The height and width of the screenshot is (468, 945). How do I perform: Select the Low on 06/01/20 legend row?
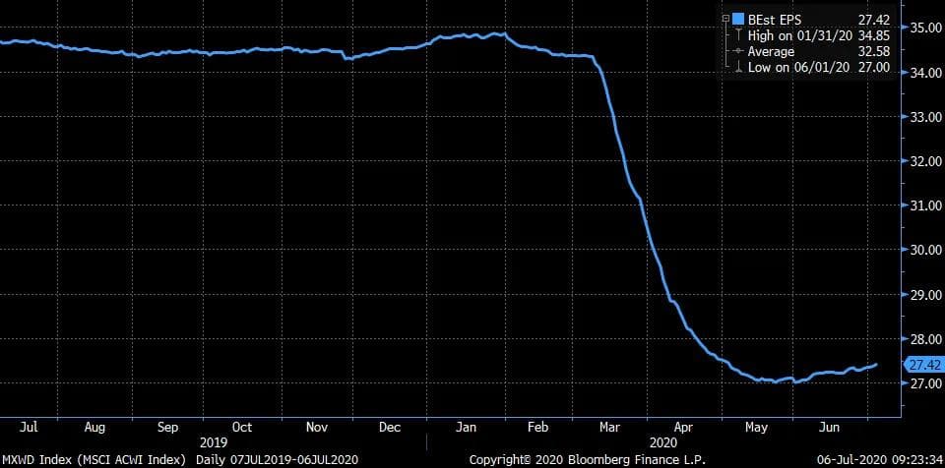click(x=799, y=67)
